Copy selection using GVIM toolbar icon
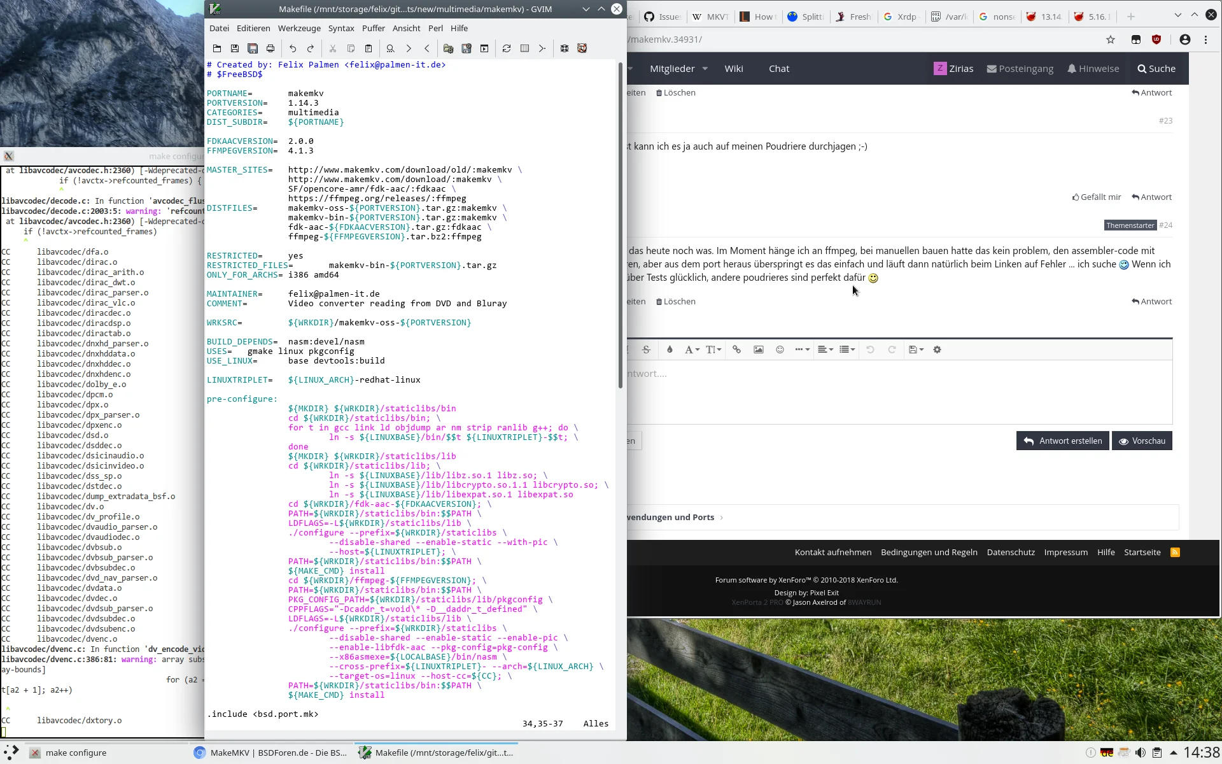Screen dimensions: 1222x764 click(351, 48)
